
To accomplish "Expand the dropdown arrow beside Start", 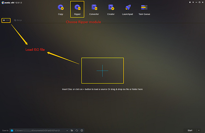I will click(x=199, y=130).
